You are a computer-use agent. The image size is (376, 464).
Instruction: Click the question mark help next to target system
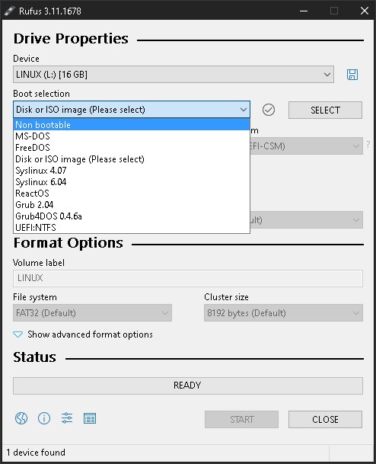368,145
